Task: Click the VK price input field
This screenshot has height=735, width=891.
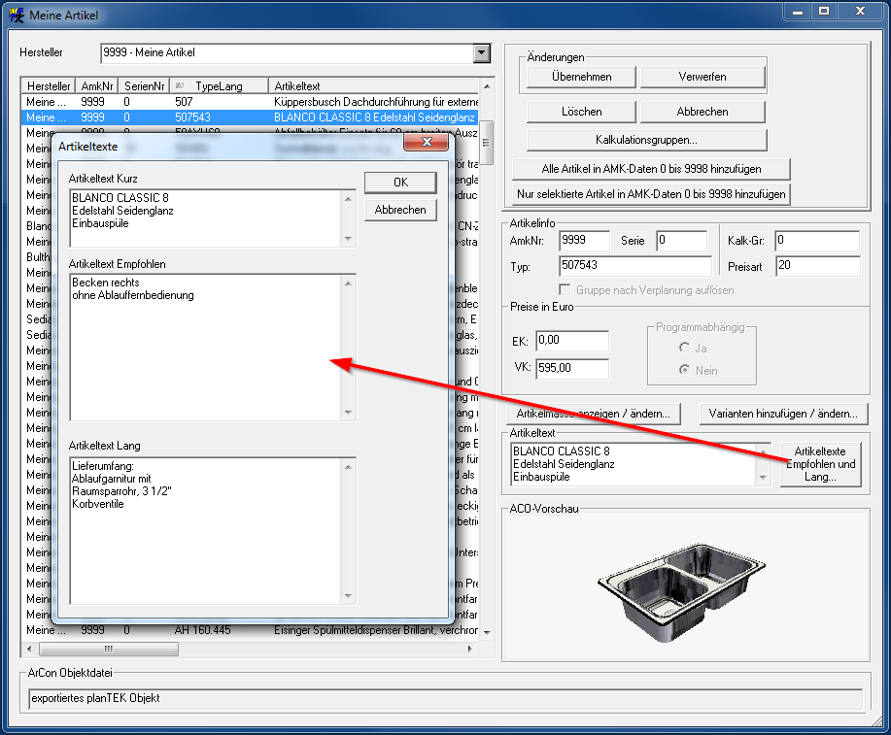Action: (571, 369)
